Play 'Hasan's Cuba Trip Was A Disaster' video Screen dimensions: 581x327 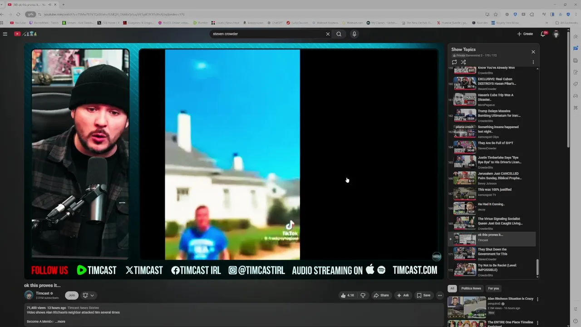click(492, 99)
